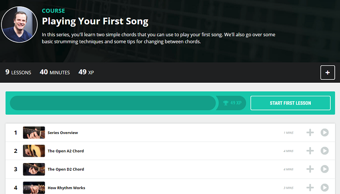Click the plus icon for How Rhythm Works

pyautogui.click(x=310, y=188)
